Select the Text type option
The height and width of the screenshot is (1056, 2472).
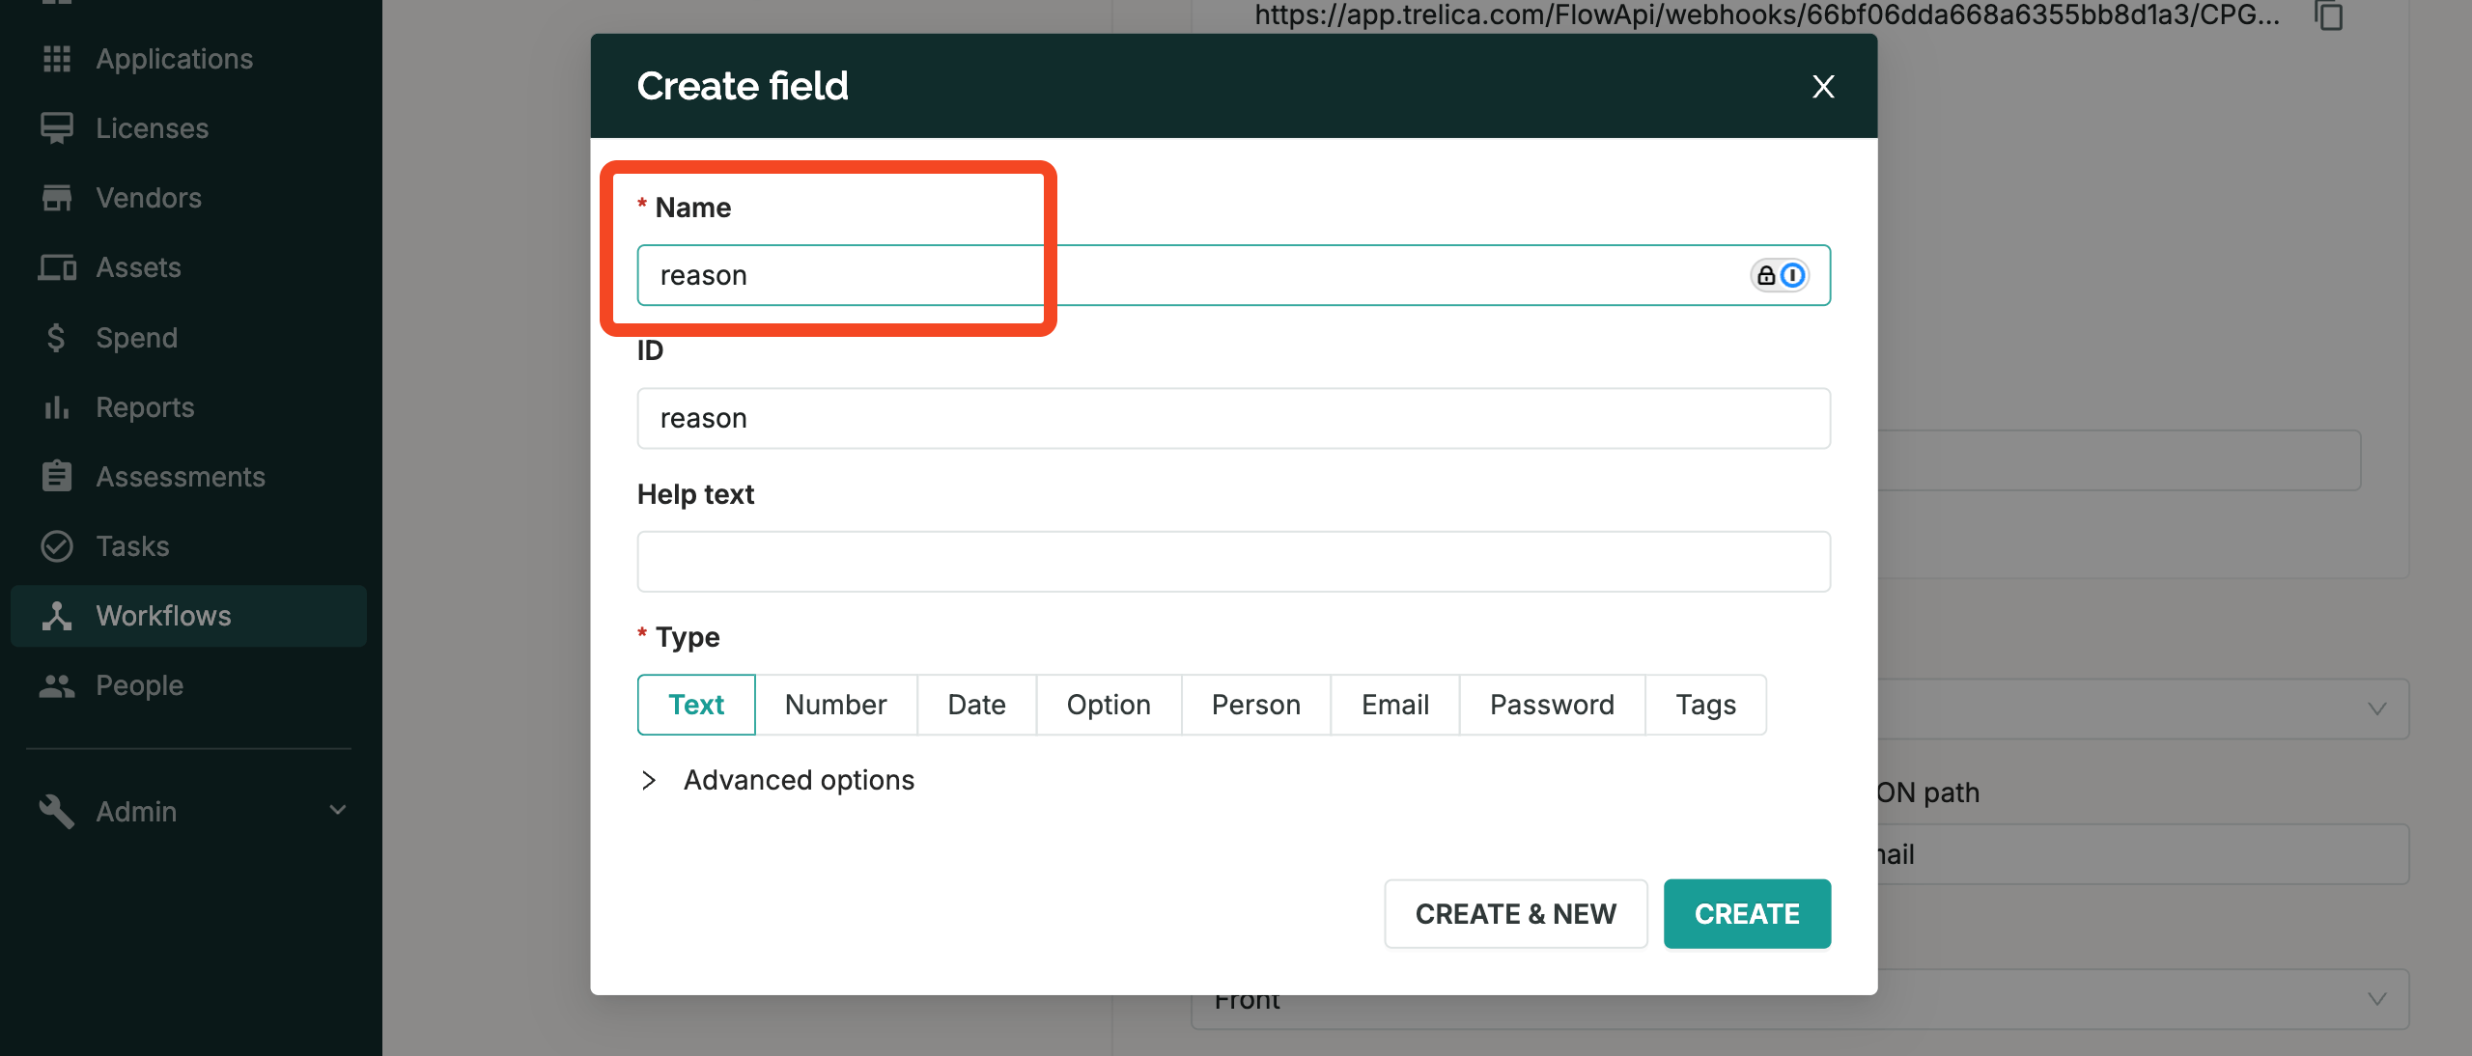point(696,705)
